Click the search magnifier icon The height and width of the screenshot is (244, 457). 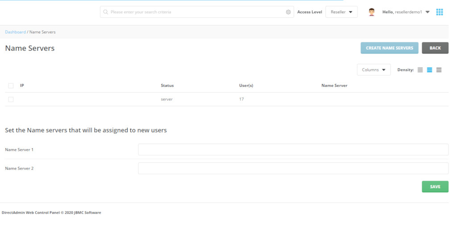click(105, 12)
